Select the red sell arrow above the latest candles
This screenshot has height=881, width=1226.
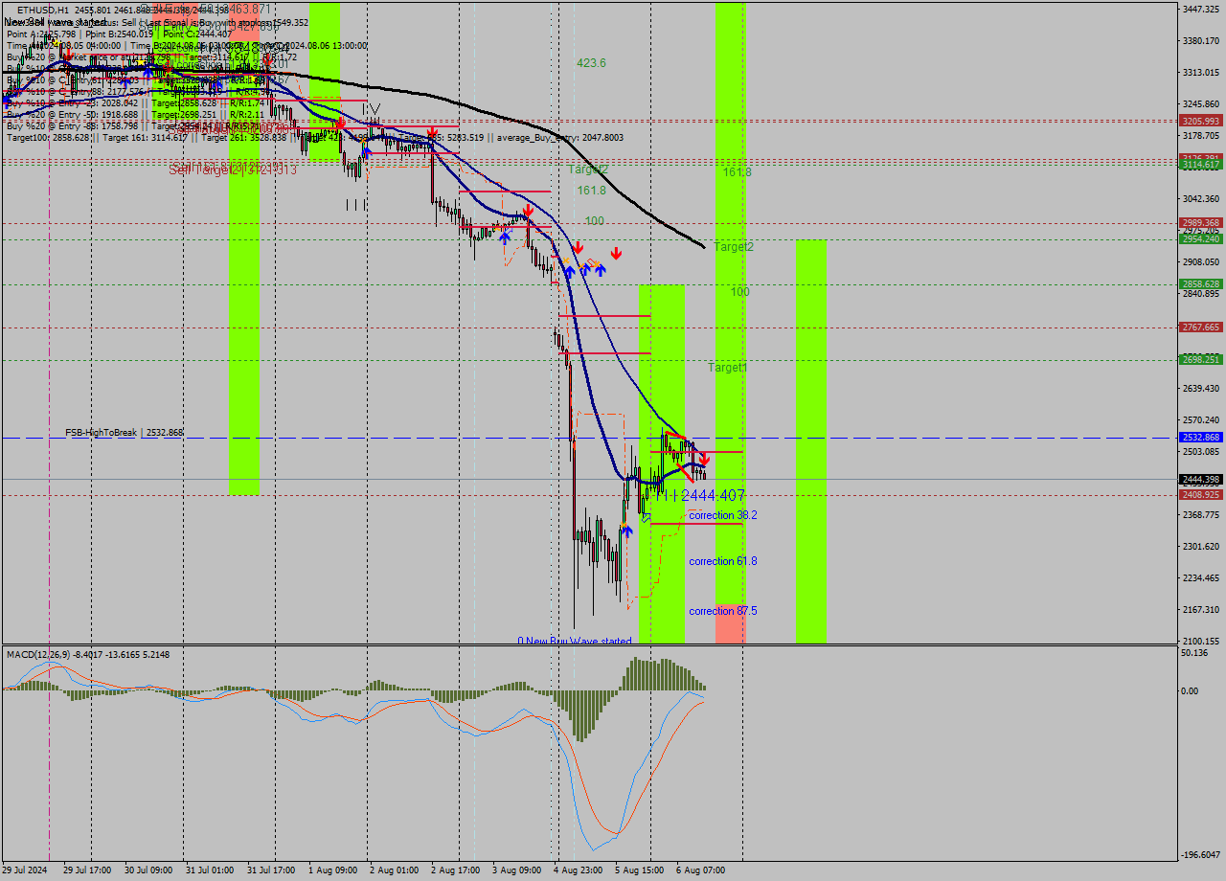706,458
